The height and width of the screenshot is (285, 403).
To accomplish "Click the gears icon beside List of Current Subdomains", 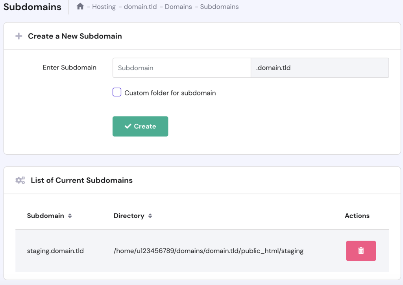I will tap(20, 181).
